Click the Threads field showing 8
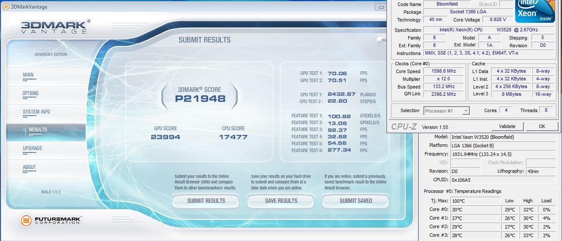This screenshot has height=241, width=562. click(x=546, y=110)
